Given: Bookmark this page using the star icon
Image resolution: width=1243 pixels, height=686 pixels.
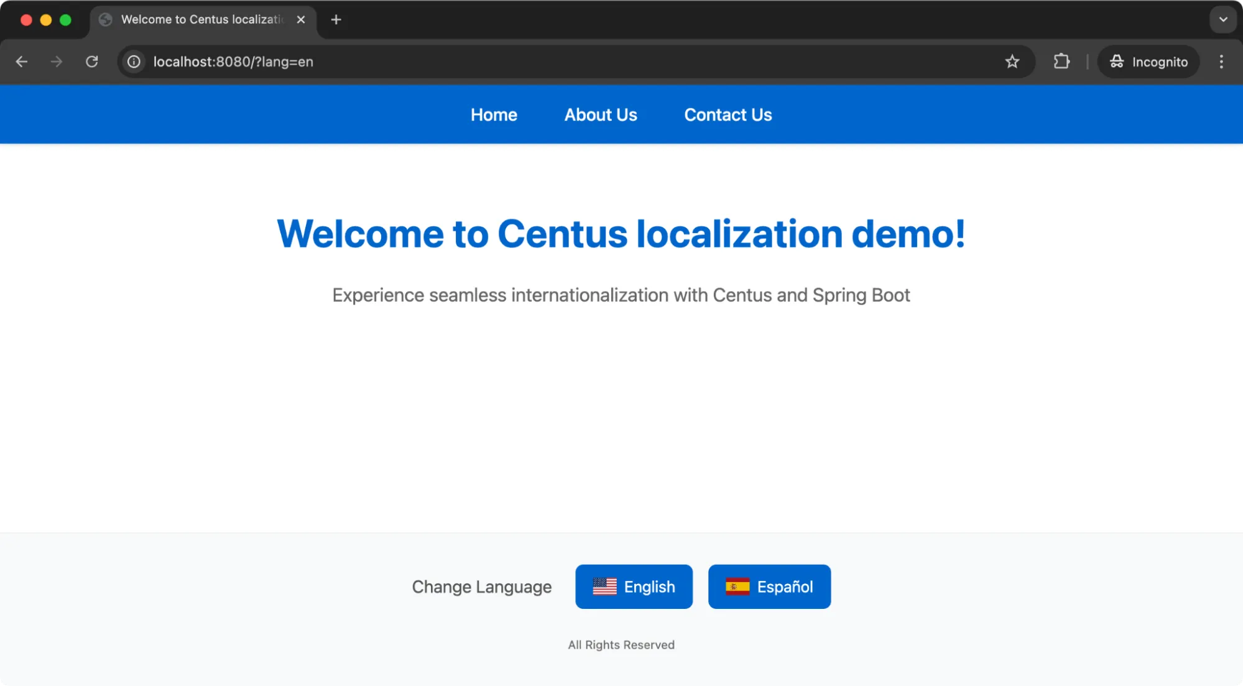Looking at the screenshot, I should pyautogui.click(x=1013, y=62).
